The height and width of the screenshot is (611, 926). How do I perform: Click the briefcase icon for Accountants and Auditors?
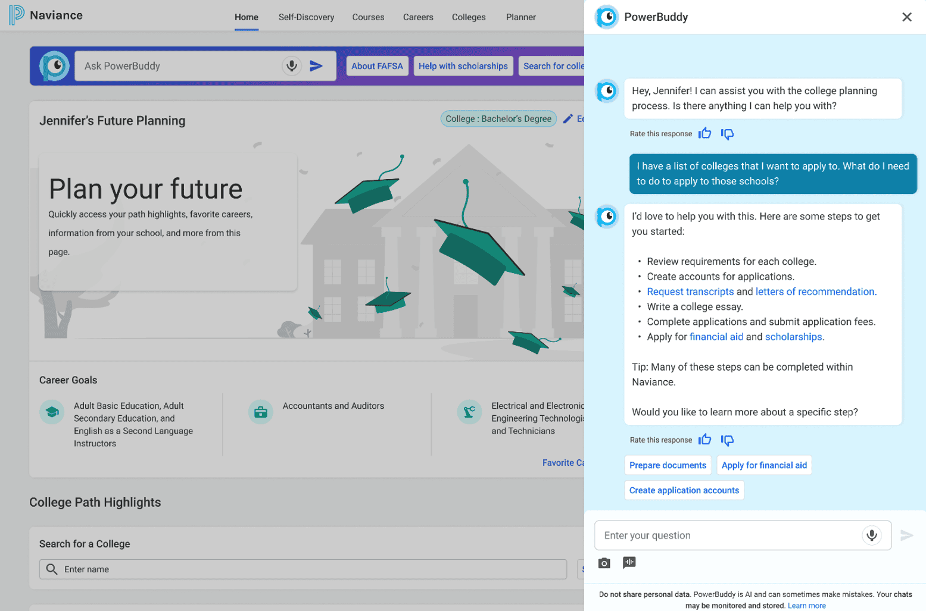[x=261, y=412]
